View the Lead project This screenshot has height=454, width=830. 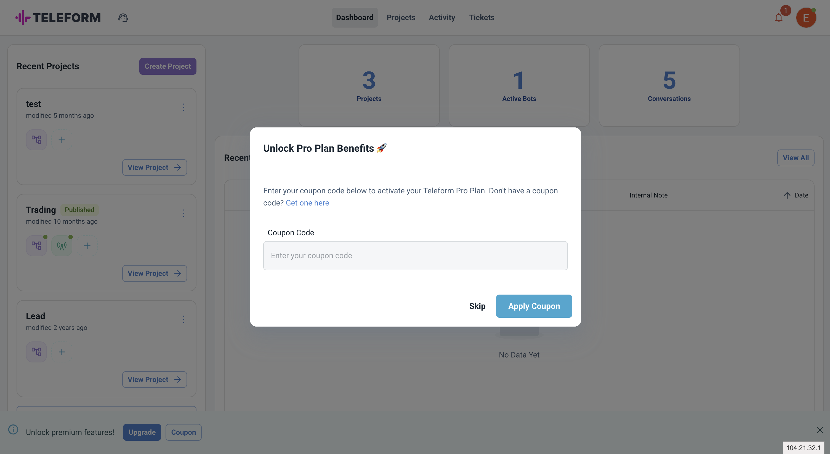pyautogui.click(x=154, y=380)
